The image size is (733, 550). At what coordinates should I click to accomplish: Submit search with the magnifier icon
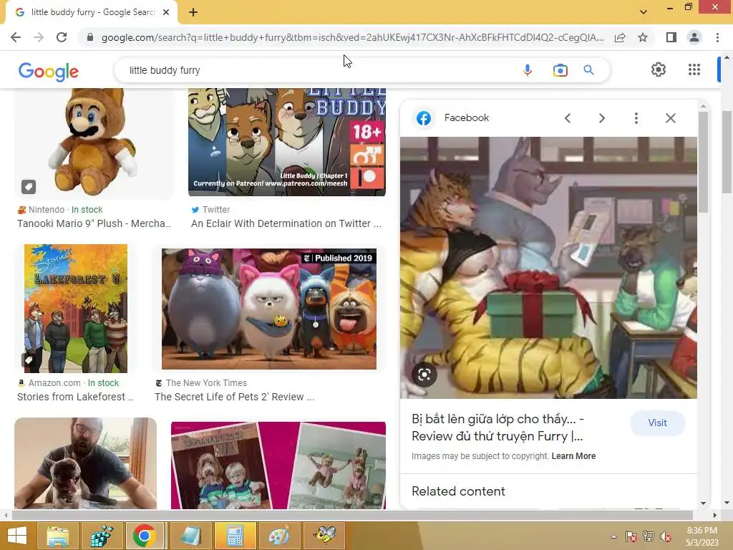(x=588, y=70)
